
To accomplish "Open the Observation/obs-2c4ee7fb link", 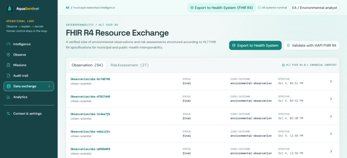I will [x=90, y=114].
